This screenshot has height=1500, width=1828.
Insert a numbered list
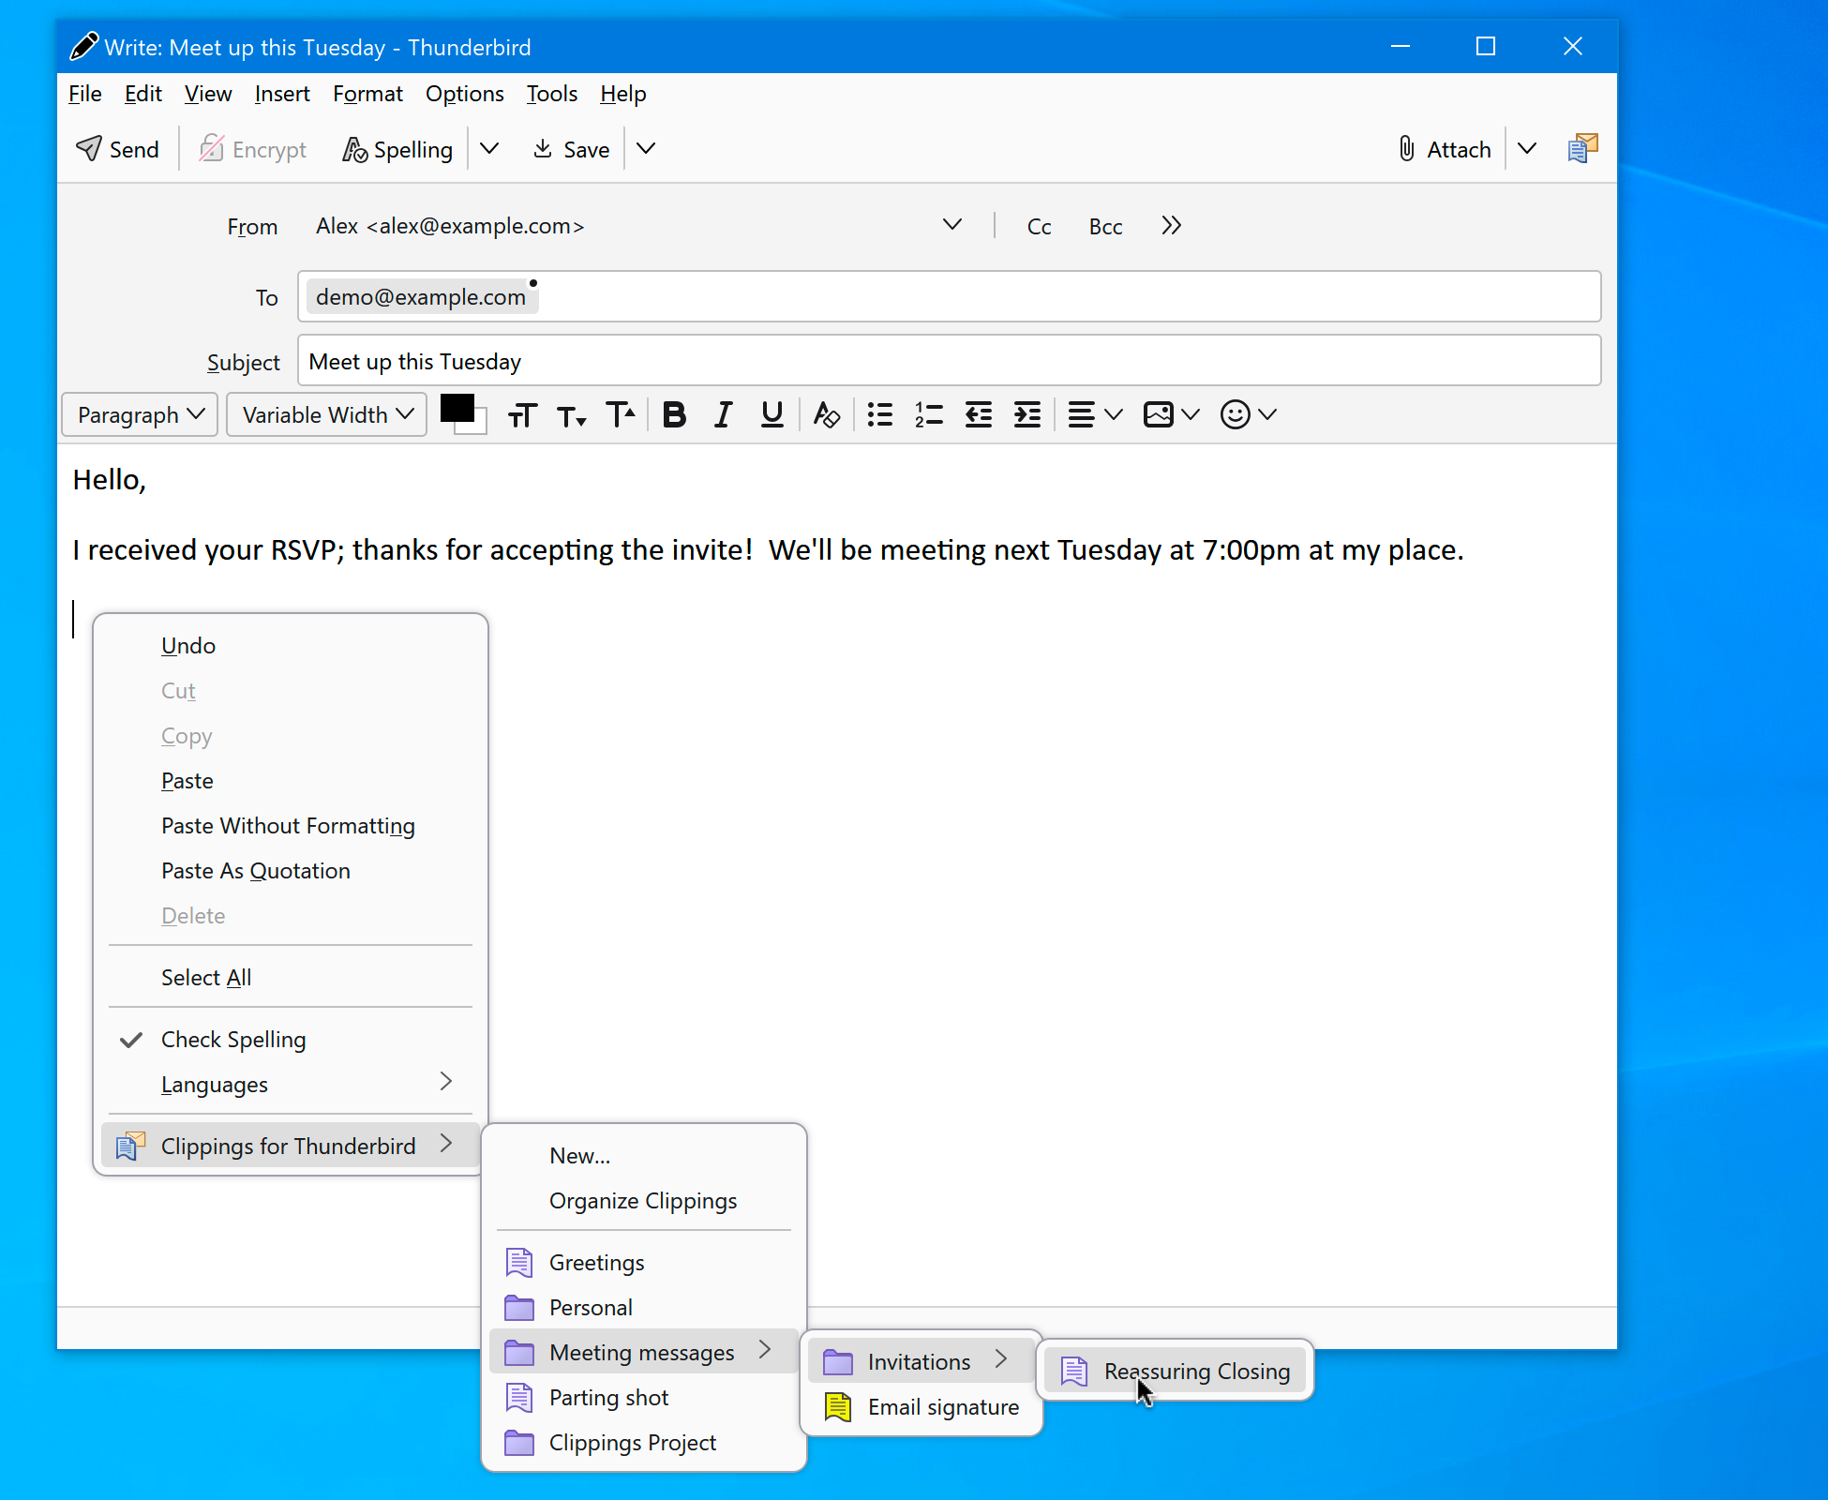coord(927,414)
